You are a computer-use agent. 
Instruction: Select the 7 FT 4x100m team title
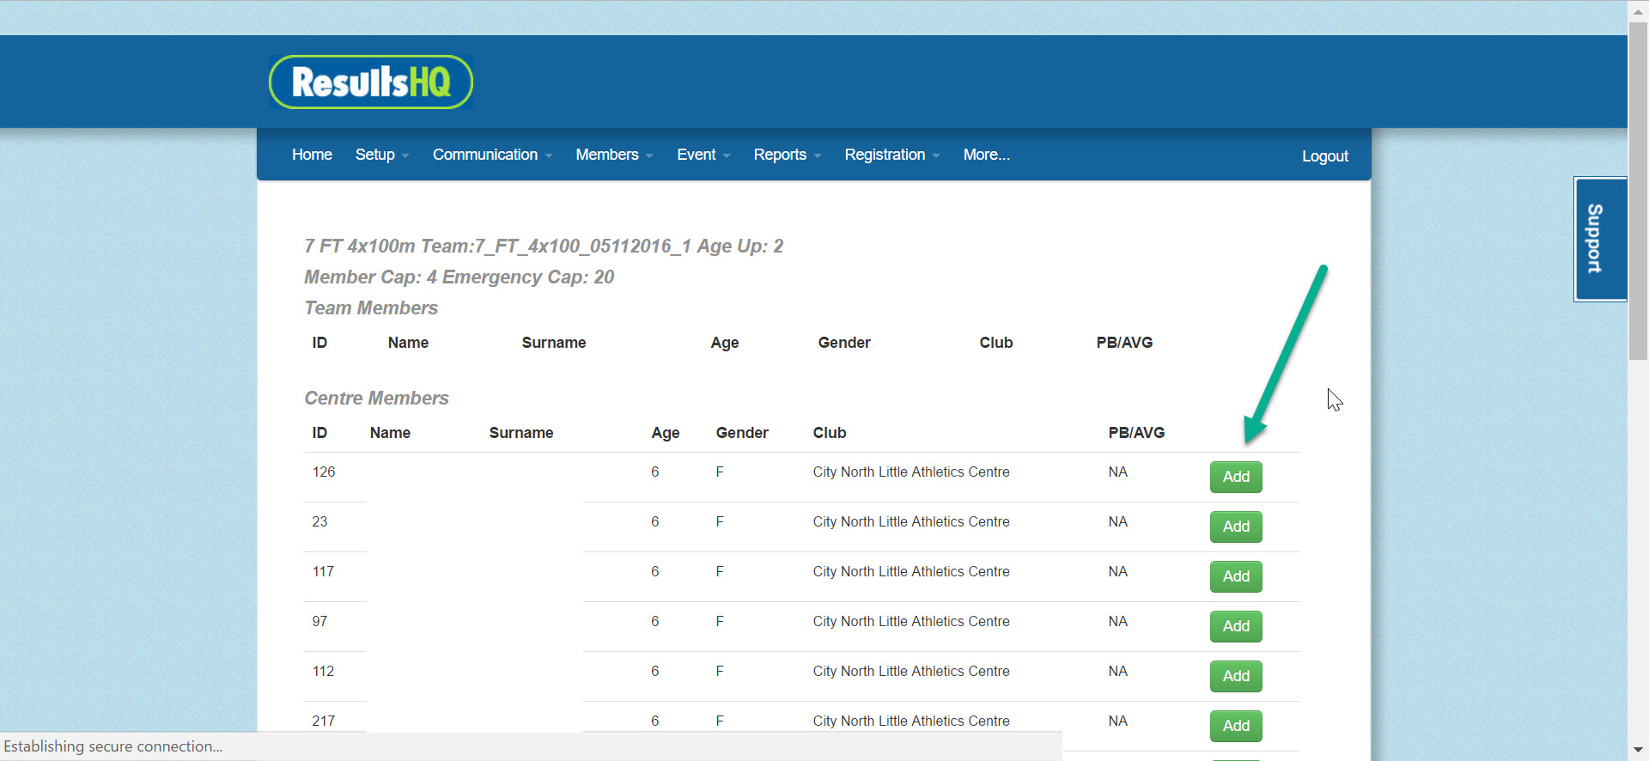coord(544,247)
